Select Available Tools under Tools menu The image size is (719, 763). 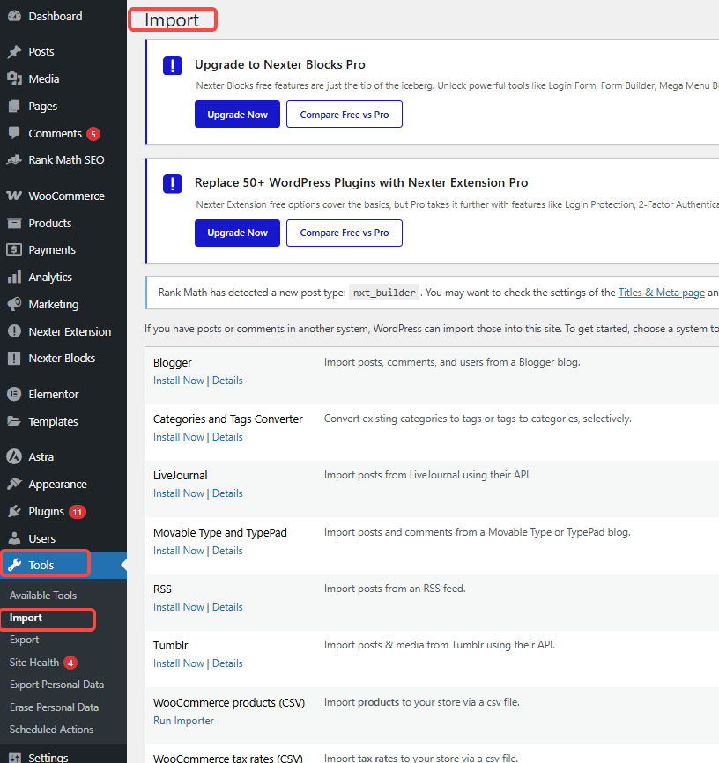point(42,595)
